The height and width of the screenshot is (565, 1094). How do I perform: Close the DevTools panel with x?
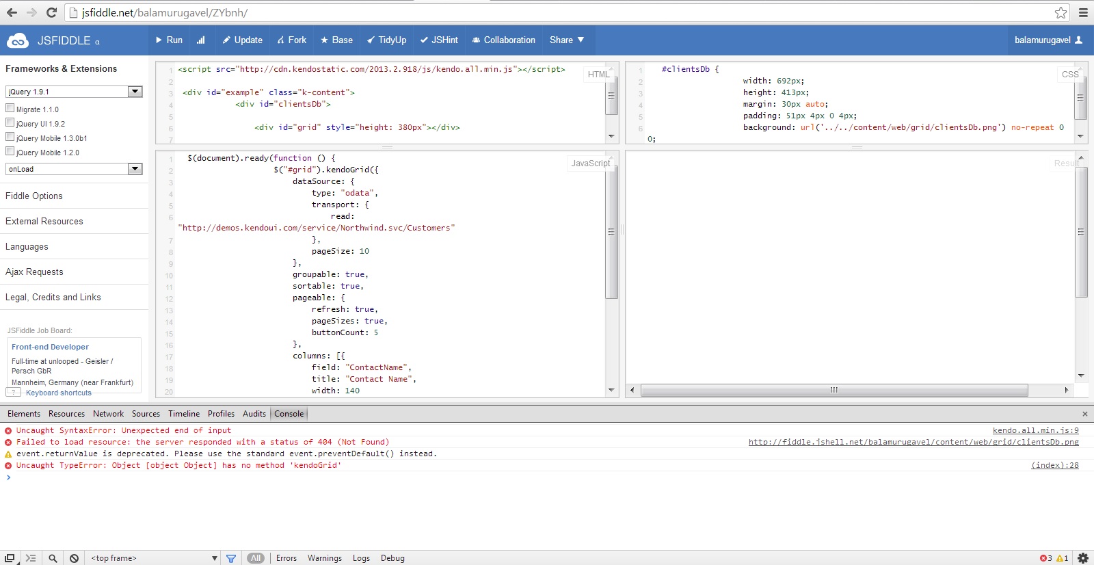(x=1084, y=414)
